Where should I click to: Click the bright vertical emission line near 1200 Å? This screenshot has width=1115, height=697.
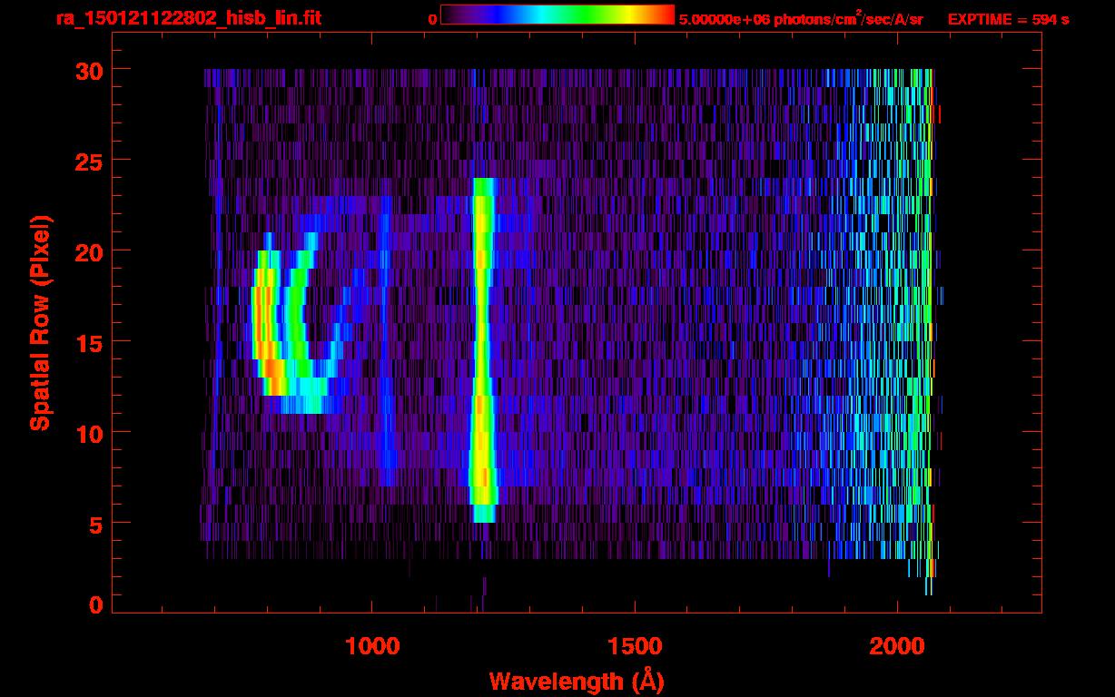(x=482, y=345)
